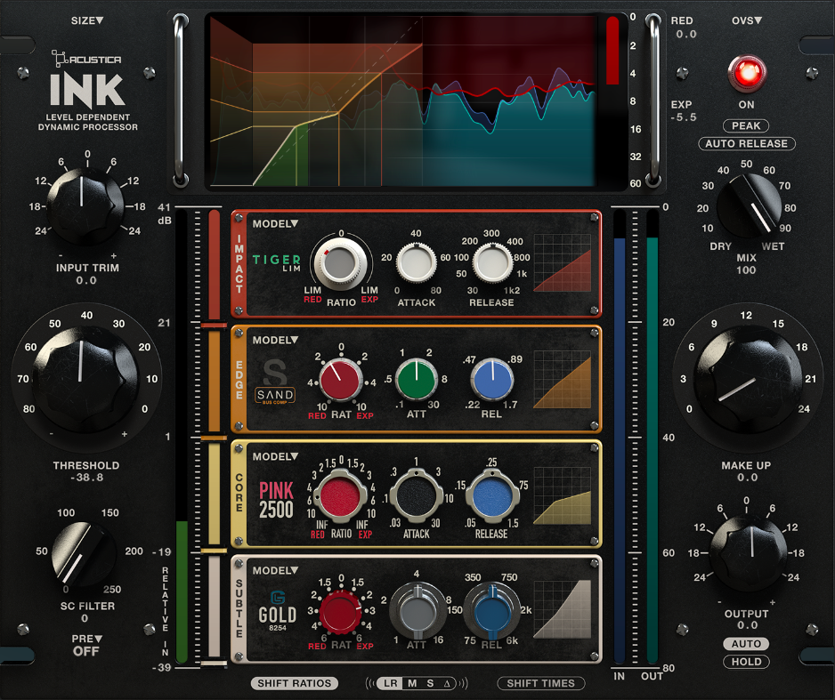Toggle AUTO RELEASE

point(747,143)
